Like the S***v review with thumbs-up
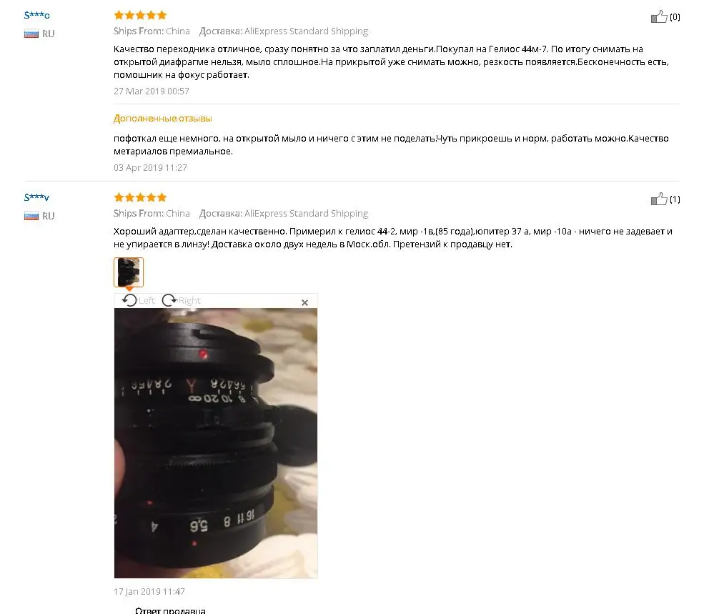704x614 pixels. click(x=659, y=199)
